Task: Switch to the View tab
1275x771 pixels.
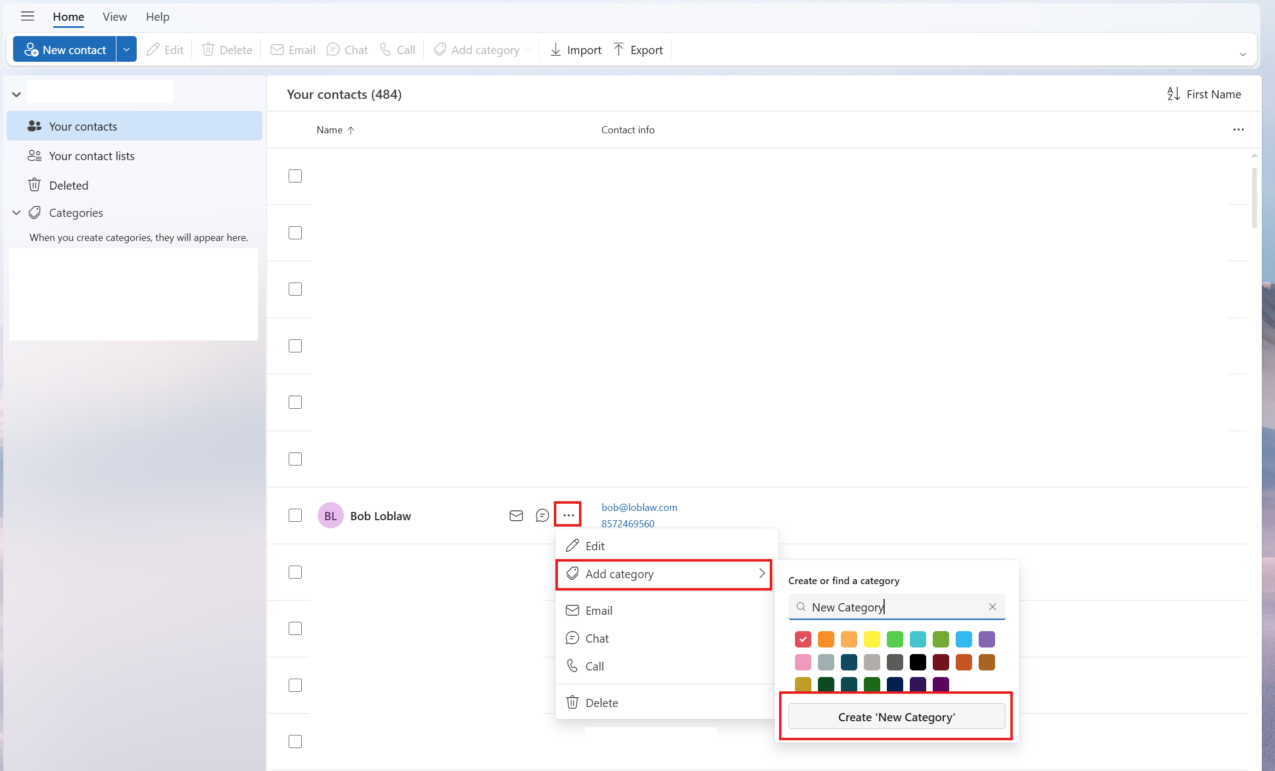Action: click(114, 17)
